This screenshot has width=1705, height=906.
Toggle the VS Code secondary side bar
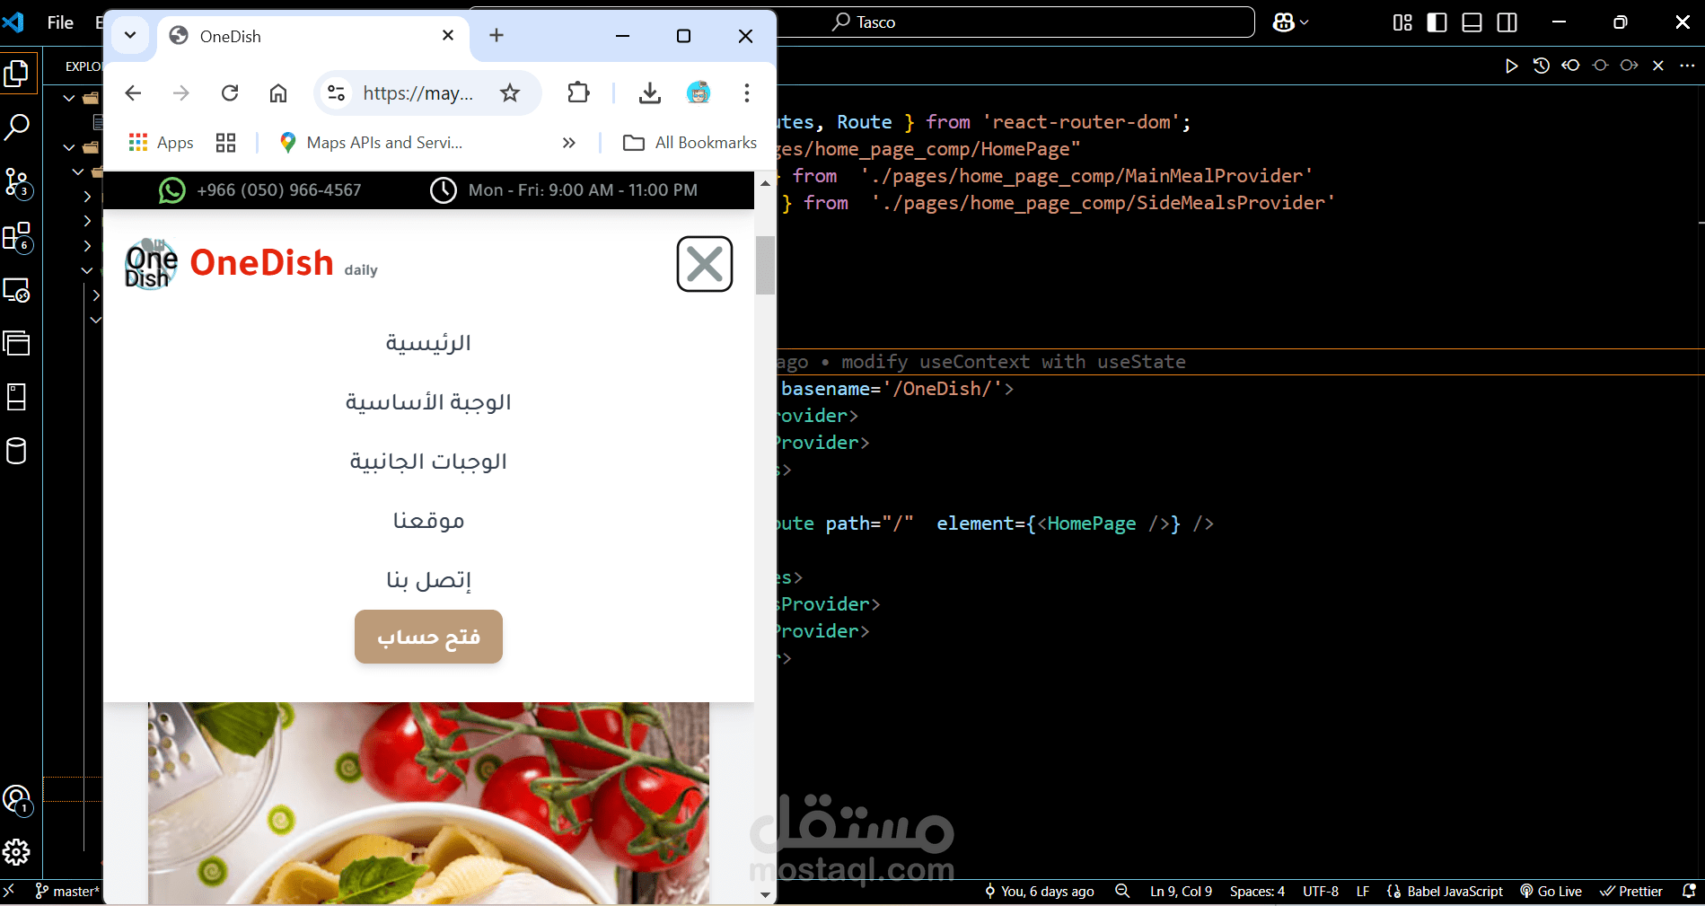click(x=1507, y=22)
